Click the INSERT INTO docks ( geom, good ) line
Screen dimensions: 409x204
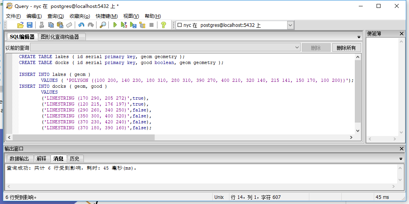pyautogui.click(x=63, y=86)
